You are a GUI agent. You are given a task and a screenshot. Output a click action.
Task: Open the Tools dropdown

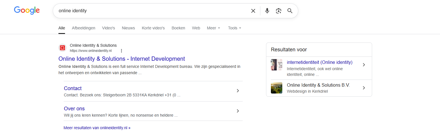pos(234,28)
